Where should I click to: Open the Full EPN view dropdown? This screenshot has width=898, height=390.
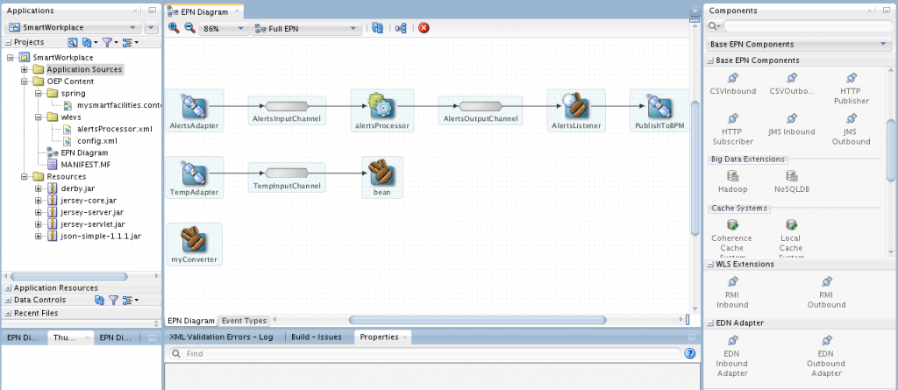tap(305, 29)
